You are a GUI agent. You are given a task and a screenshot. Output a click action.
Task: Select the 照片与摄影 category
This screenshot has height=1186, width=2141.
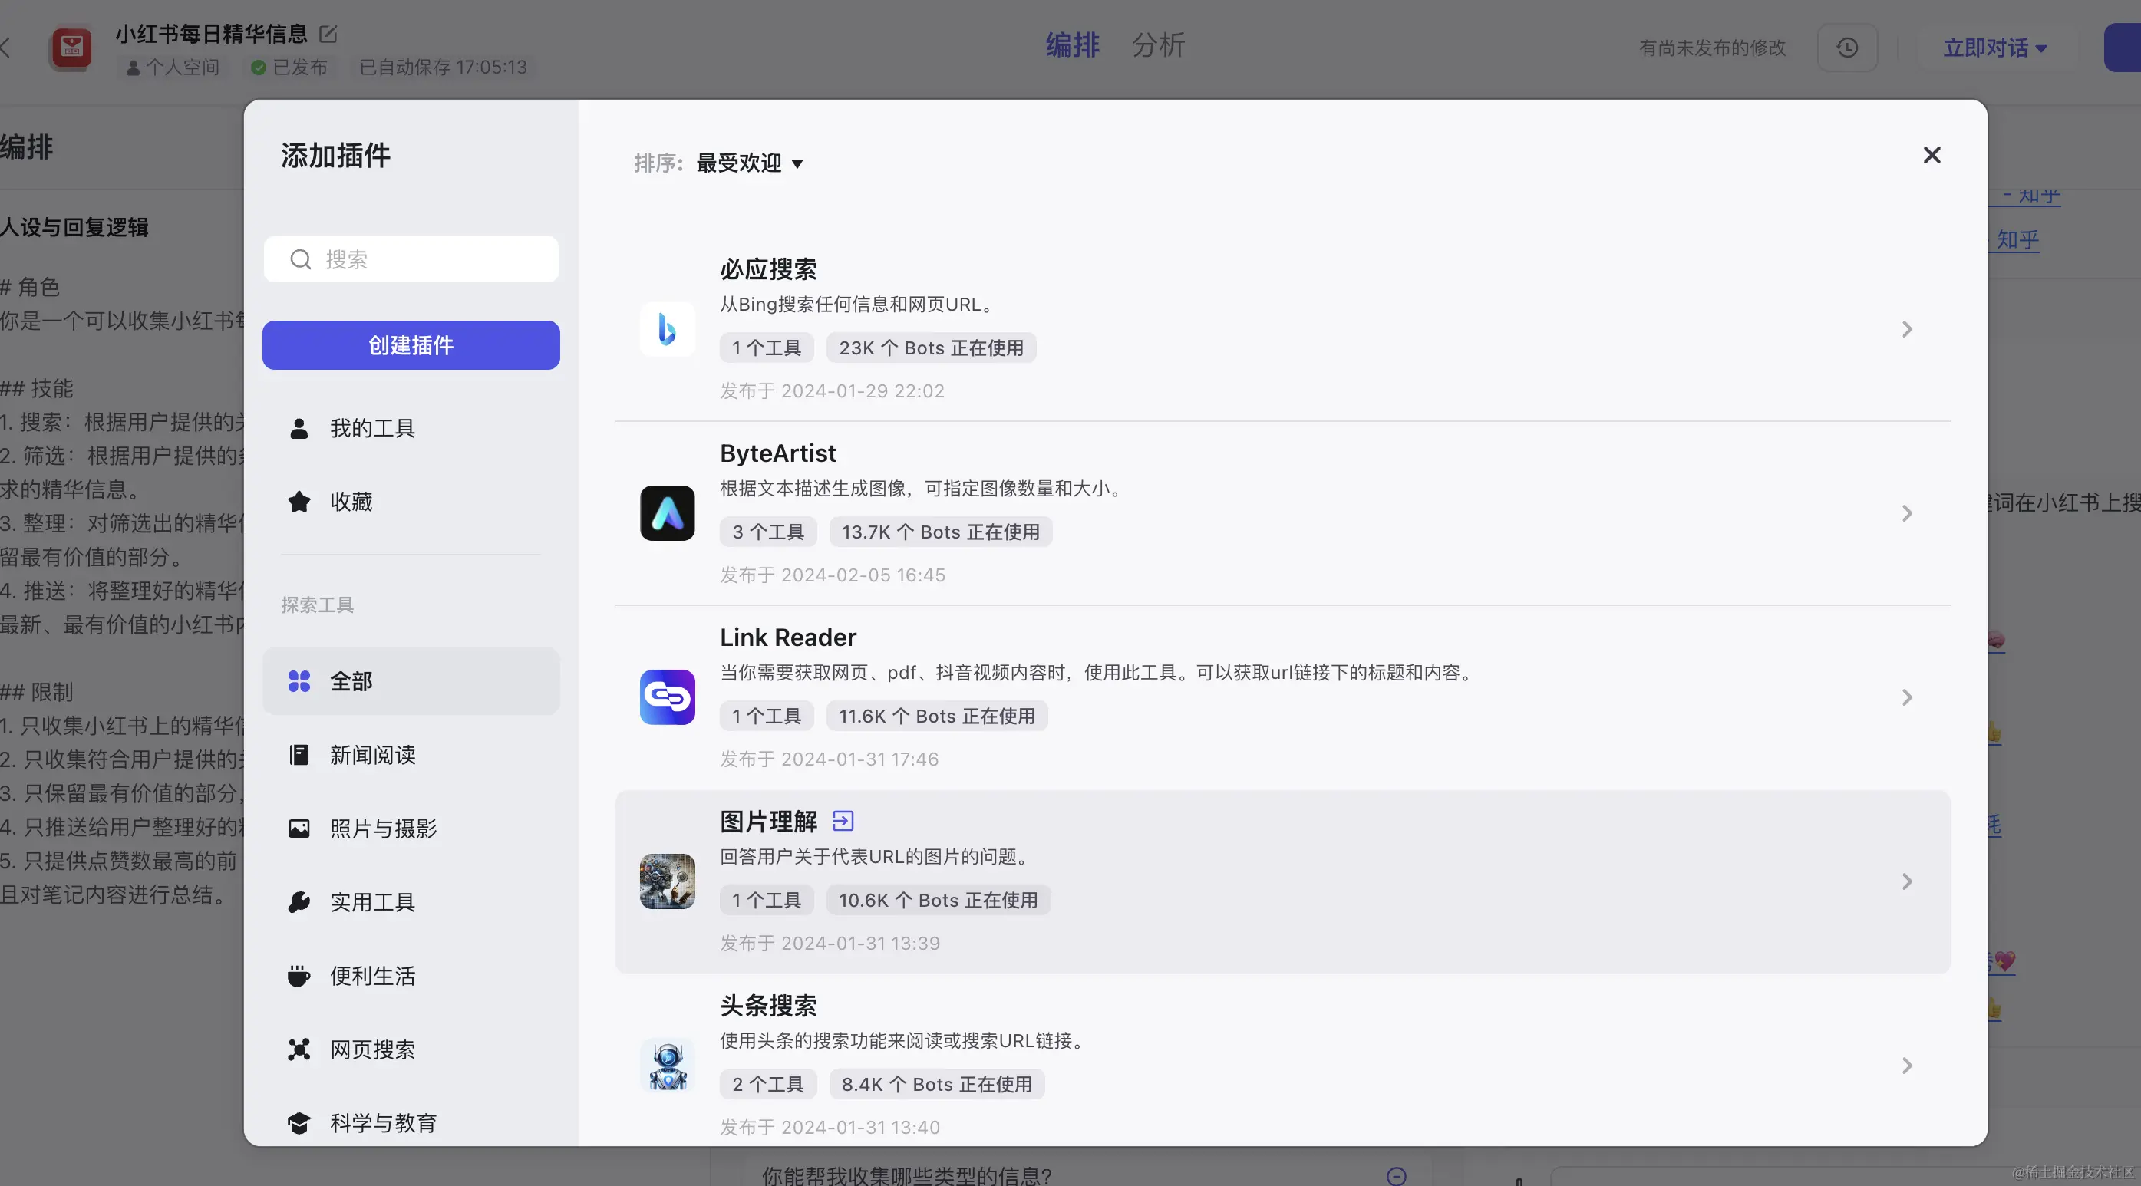coord(411,829)
